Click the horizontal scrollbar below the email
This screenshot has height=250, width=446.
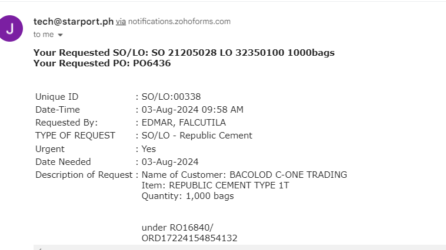coord(235,248)
